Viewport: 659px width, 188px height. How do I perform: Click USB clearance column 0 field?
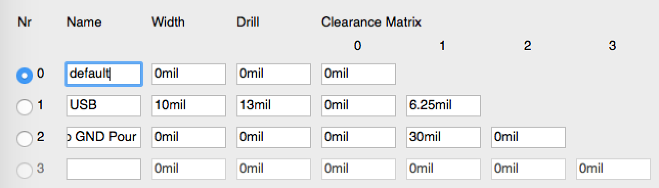tap(359, 106)
